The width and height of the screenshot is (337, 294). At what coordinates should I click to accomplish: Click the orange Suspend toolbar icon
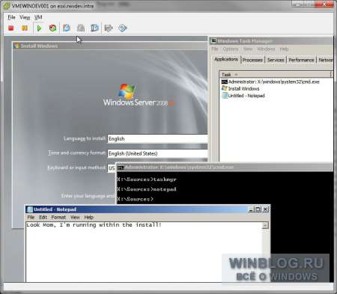pos(25,28)
